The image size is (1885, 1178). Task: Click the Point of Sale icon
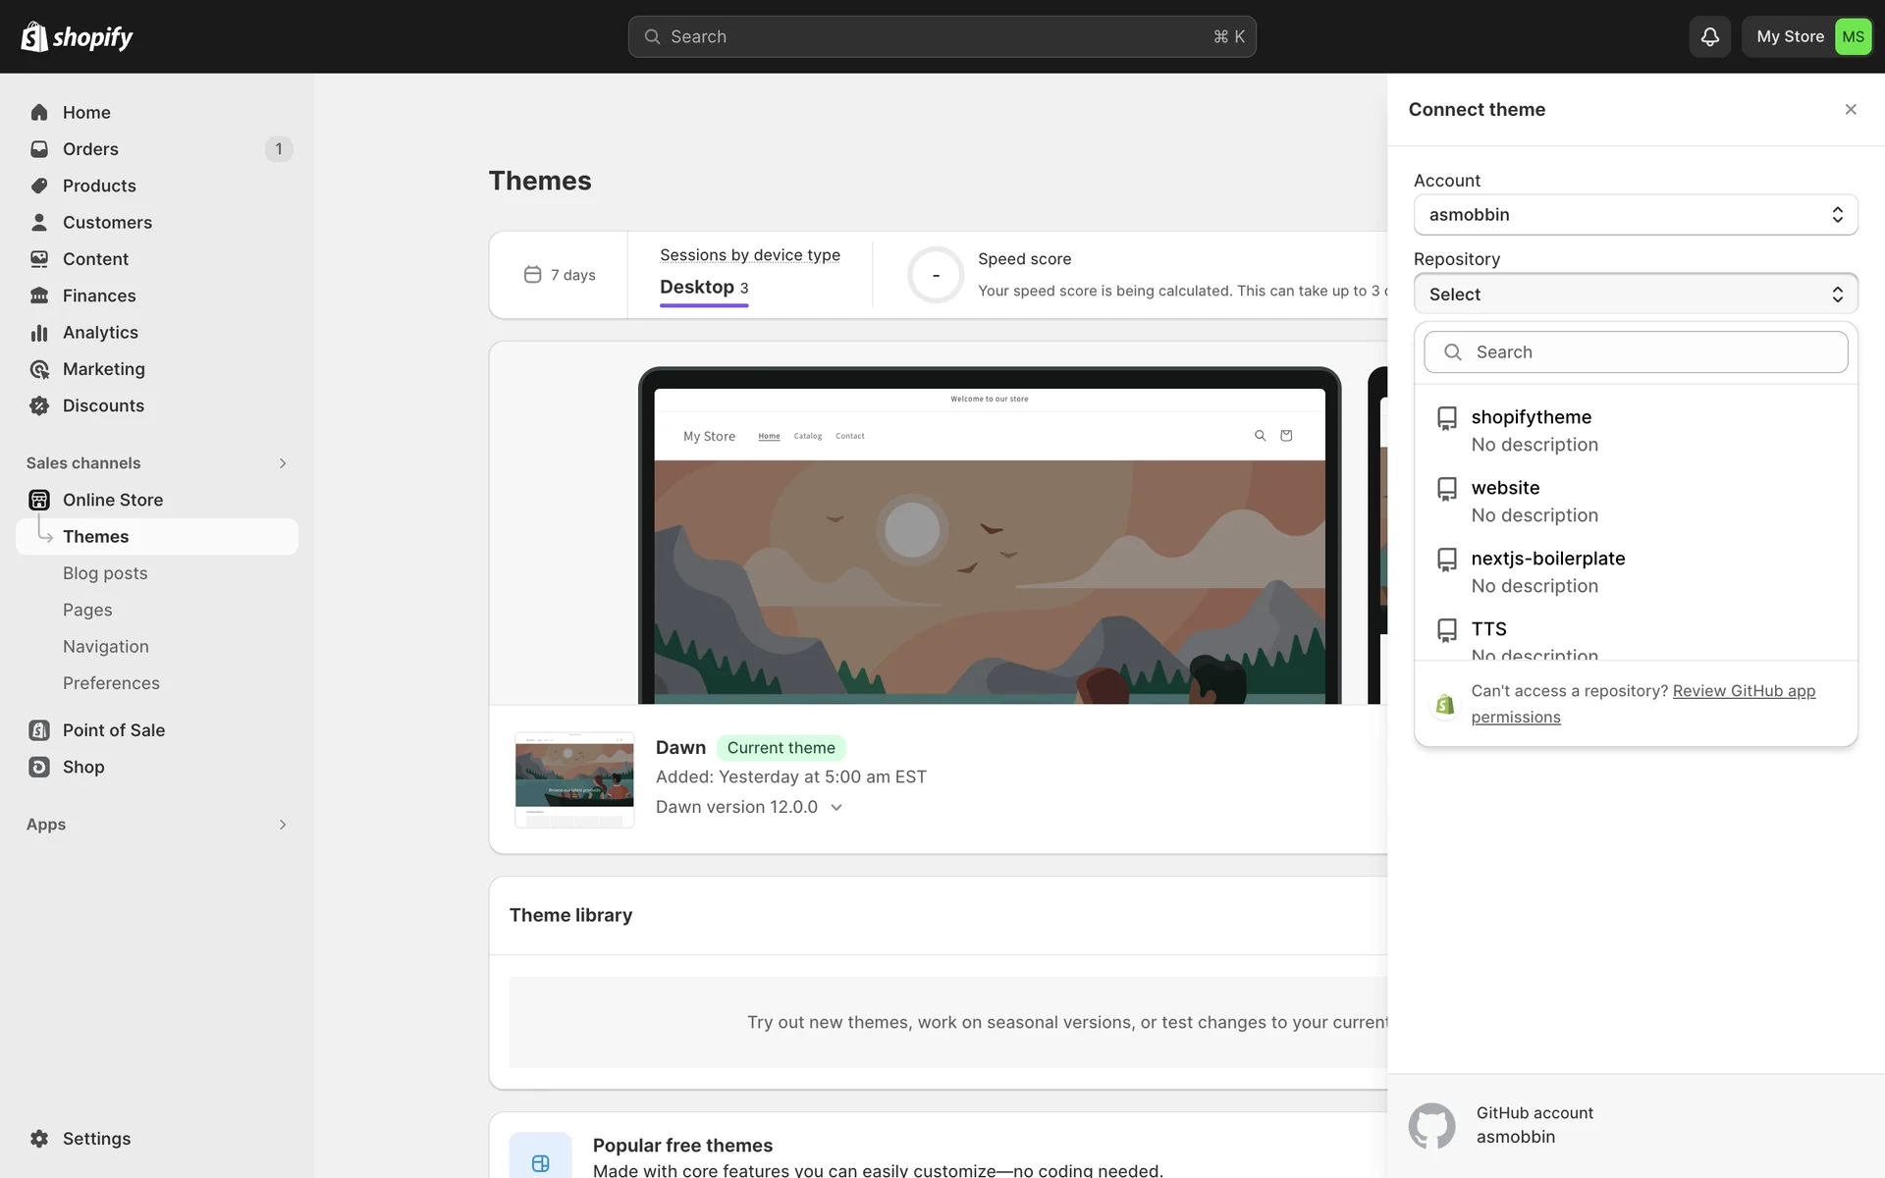39,730
